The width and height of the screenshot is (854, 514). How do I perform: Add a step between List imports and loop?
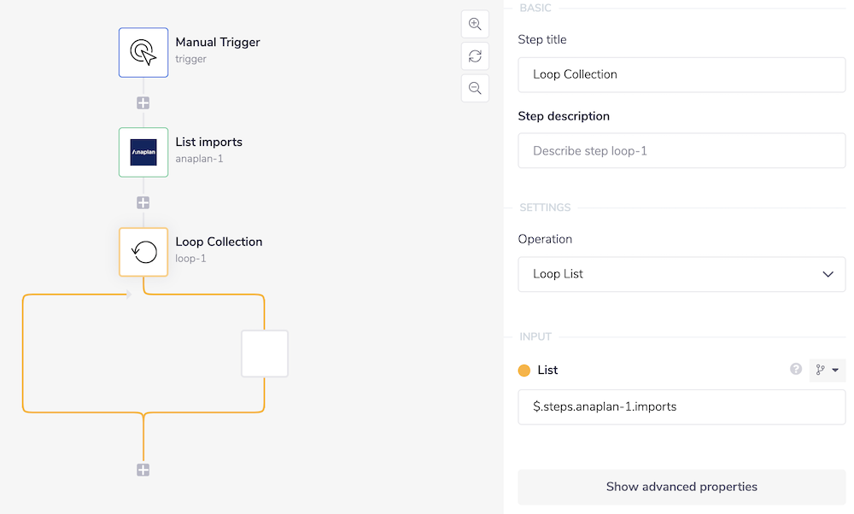[x=143, y=202]
